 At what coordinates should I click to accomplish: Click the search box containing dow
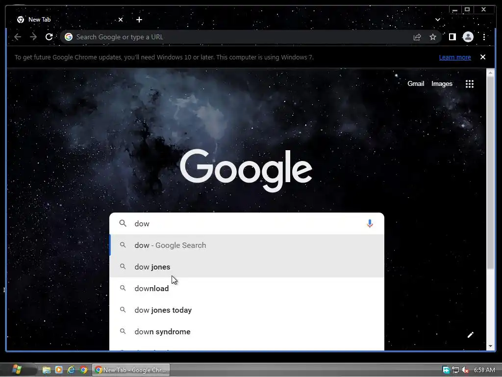pyautogui.click(x=247, y=223)
